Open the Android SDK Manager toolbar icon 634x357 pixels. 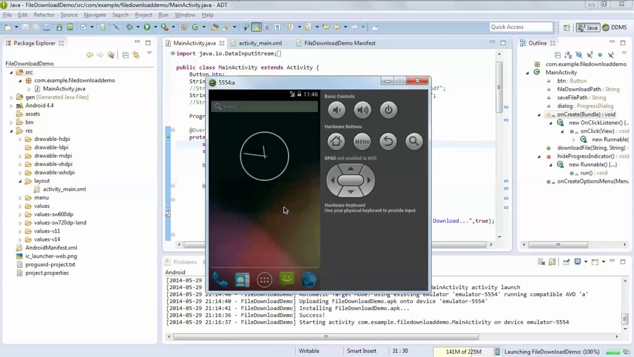59,27
